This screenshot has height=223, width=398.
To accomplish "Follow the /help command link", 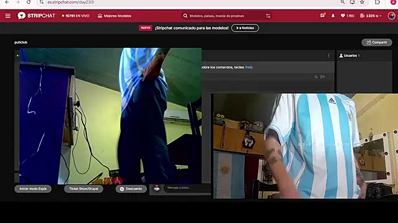I will [249, 68].
